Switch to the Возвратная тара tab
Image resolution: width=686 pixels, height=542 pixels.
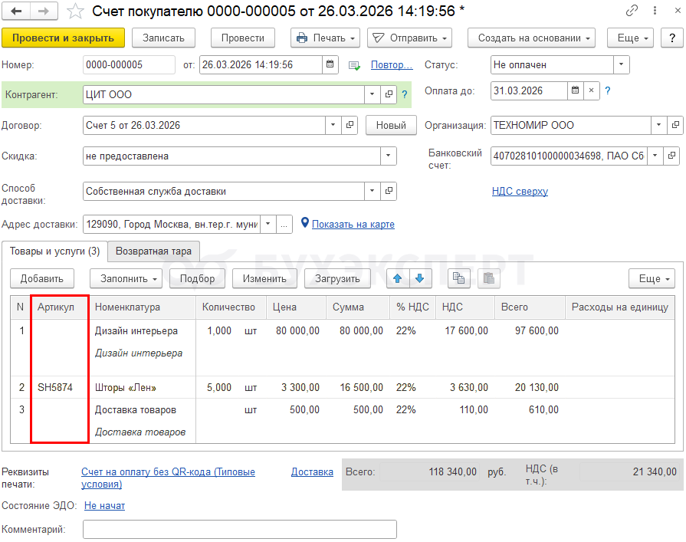click(x=153, y=251)
